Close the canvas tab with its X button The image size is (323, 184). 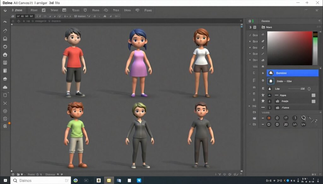click(x=241, y=21)
